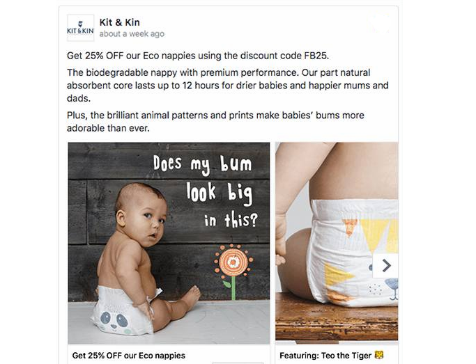Click the tiger emoji beside Teo the Tiger
The width and height of the screenshot is (476, 364).
tap(379, 355)
